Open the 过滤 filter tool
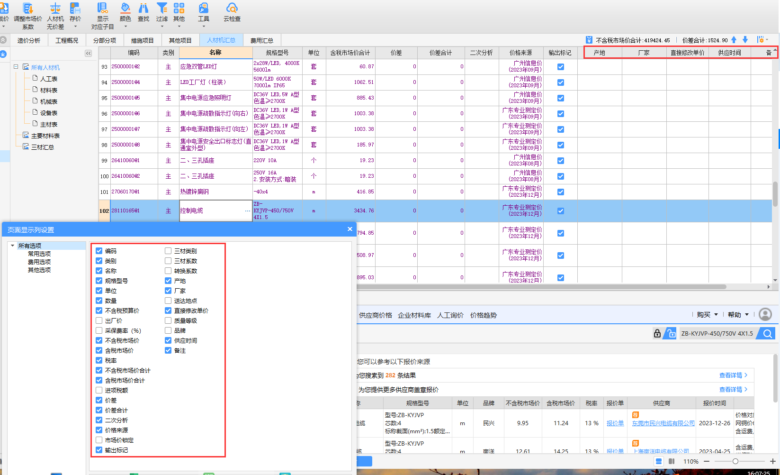Screen dimensions: 780x475 point(162,9)
